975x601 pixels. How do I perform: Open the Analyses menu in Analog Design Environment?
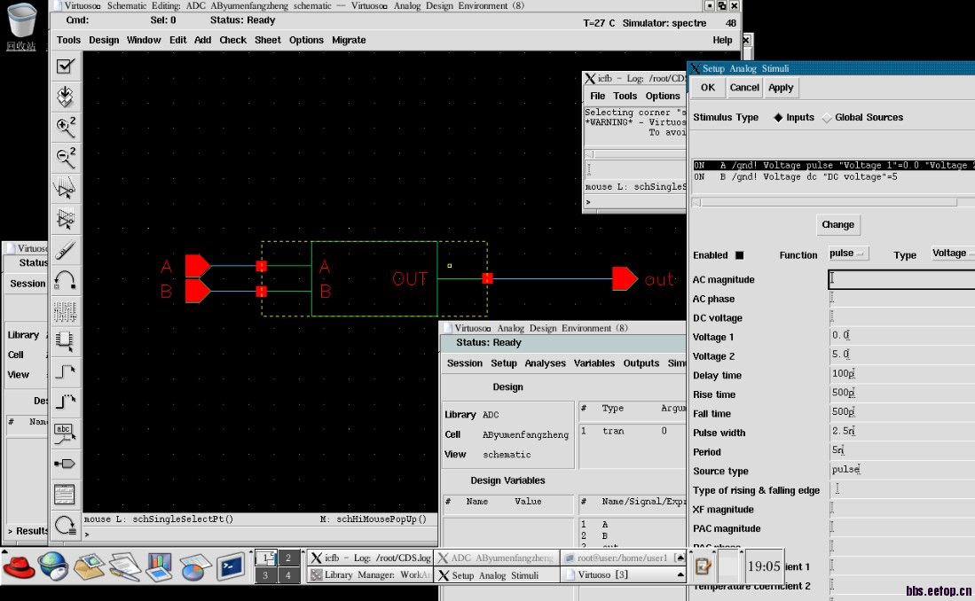(545, 363)
